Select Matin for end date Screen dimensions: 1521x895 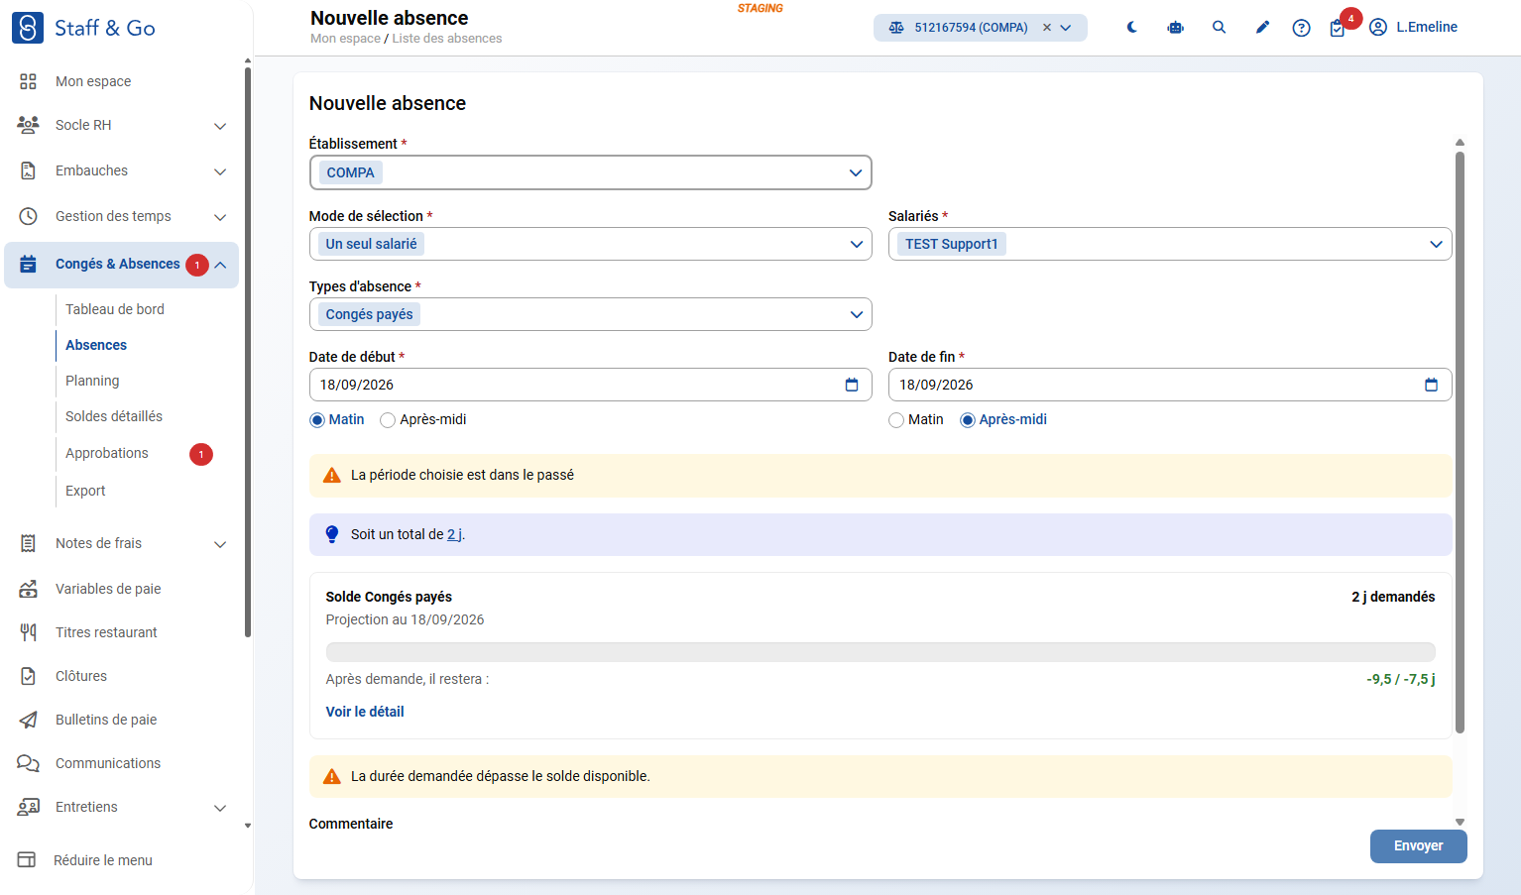click(x=896, y=420)
